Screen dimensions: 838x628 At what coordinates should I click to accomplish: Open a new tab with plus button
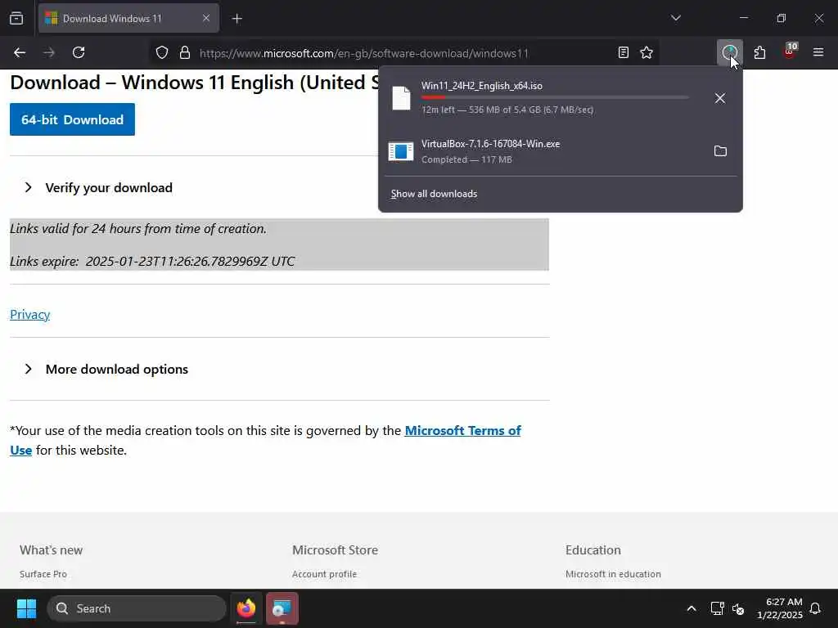(237, 19)
